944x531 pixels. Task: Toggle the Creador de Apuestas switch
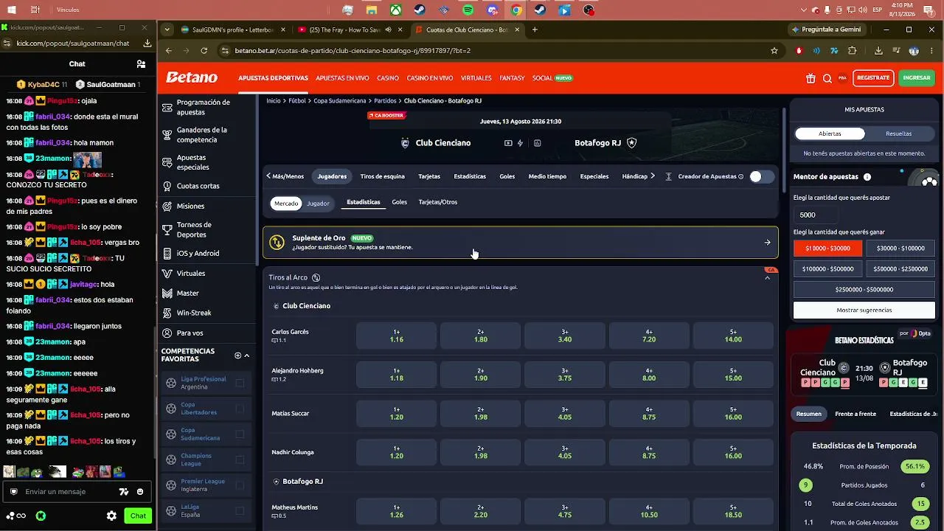tap(762, 177)
